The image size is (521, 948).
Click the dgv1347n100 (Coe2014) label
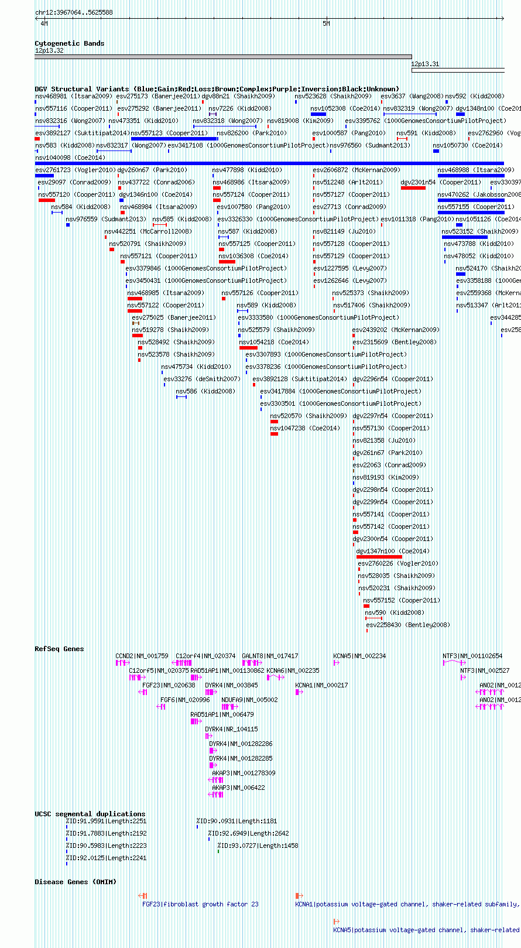[393, 551]
